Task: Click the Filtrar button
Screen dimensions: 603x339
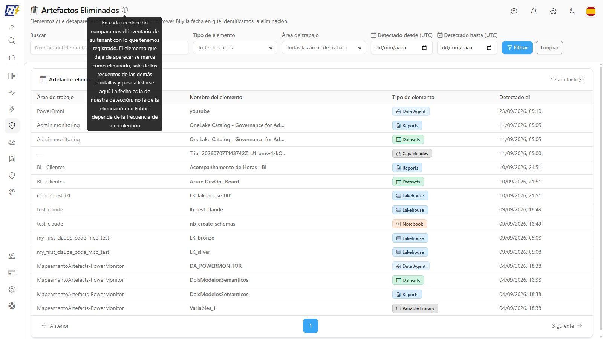Action: (517, 48)
